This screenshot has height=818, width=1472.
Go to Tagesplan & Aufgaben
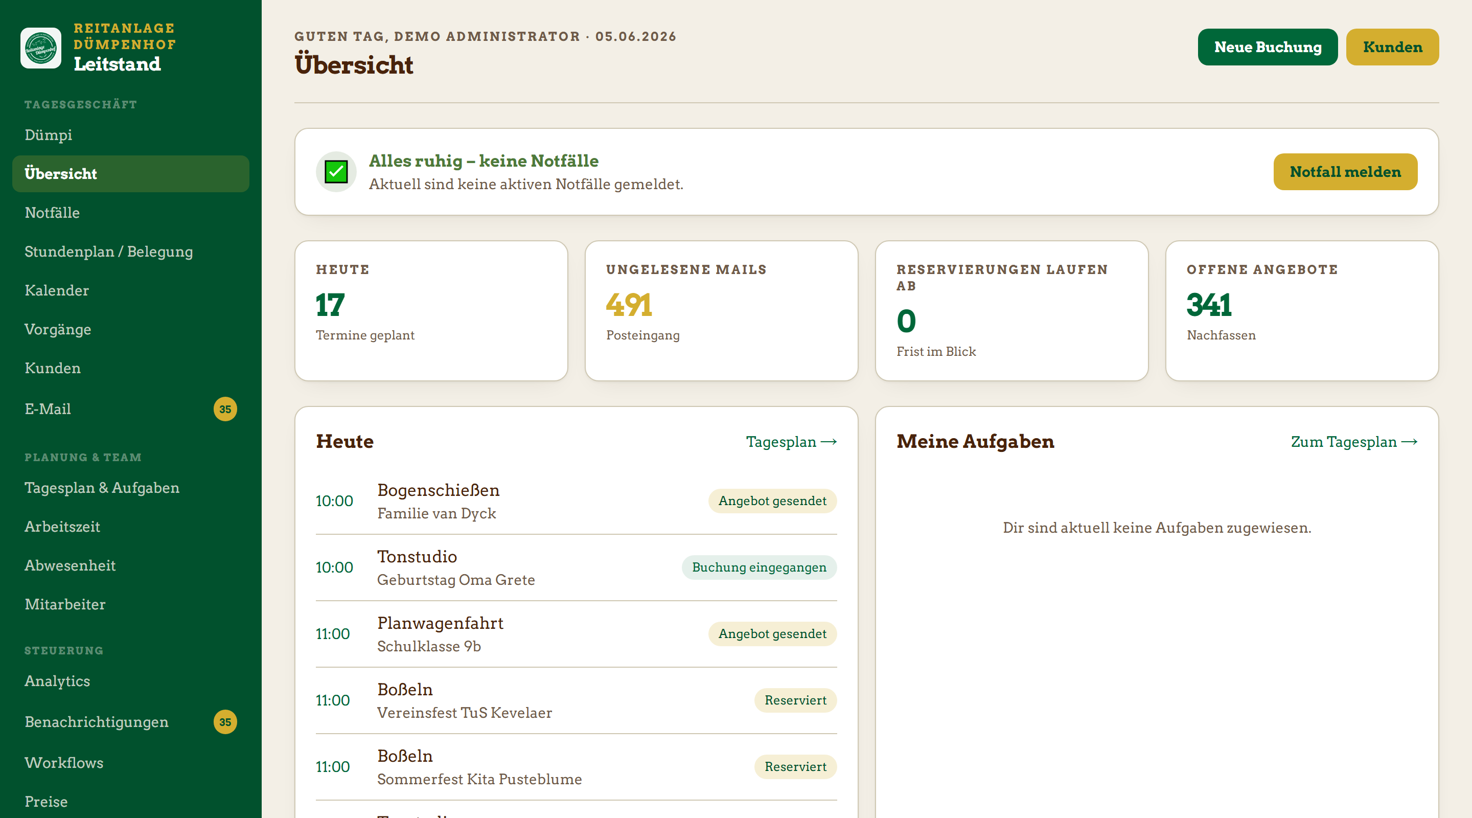tap(130, 488)
